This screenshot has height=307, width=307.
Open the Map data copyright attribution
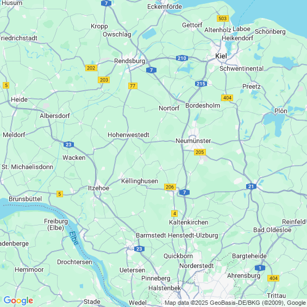(235, 303)
